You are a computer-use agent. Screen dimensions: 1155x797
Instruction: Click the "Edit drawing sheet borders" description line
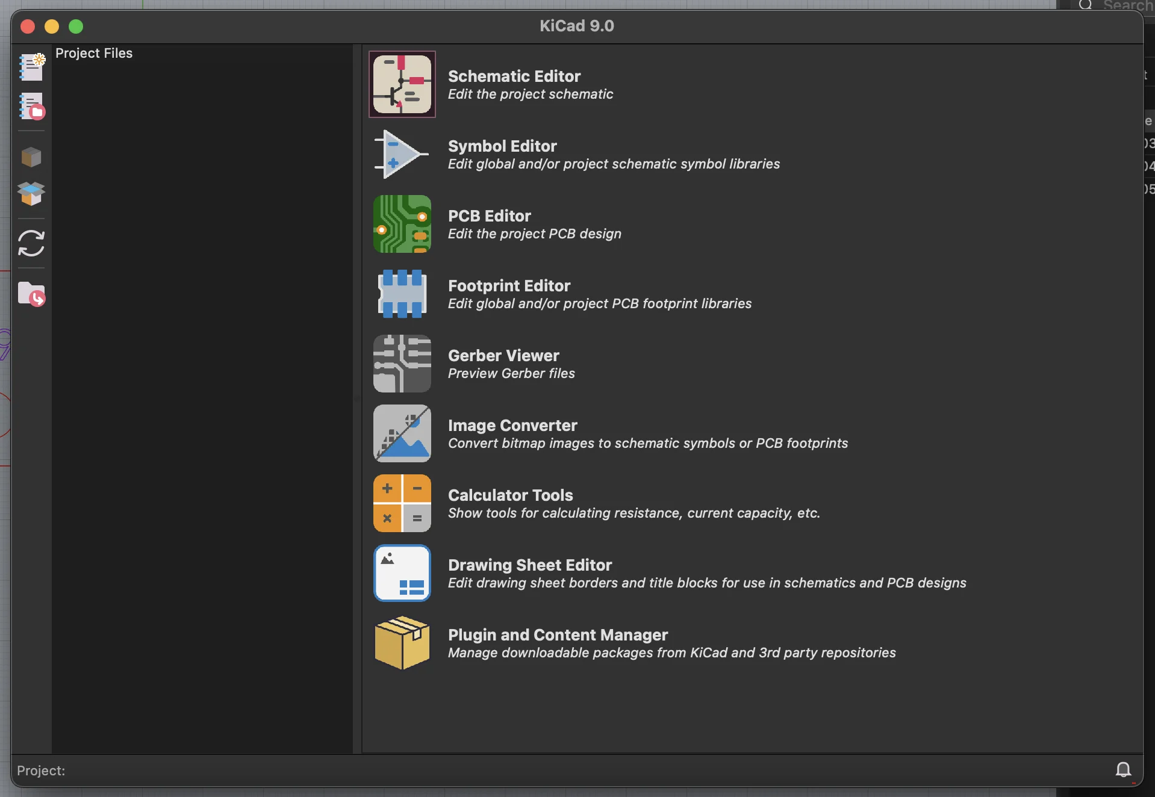pyautogui.click(x=707, y=583)
